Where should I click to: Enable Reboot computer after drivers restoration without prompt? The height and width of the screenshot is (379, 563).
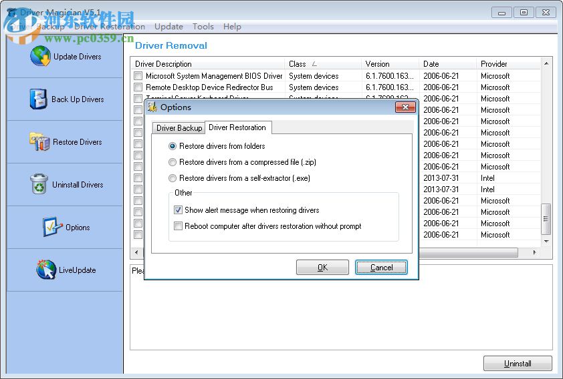coord(178,226)
